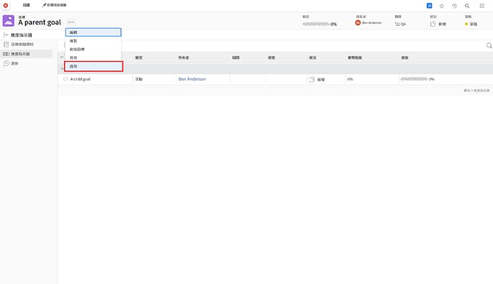
Task: Choose 編輯 (Edit) in the dropdown menu
Action: click(x=93, y=32)
